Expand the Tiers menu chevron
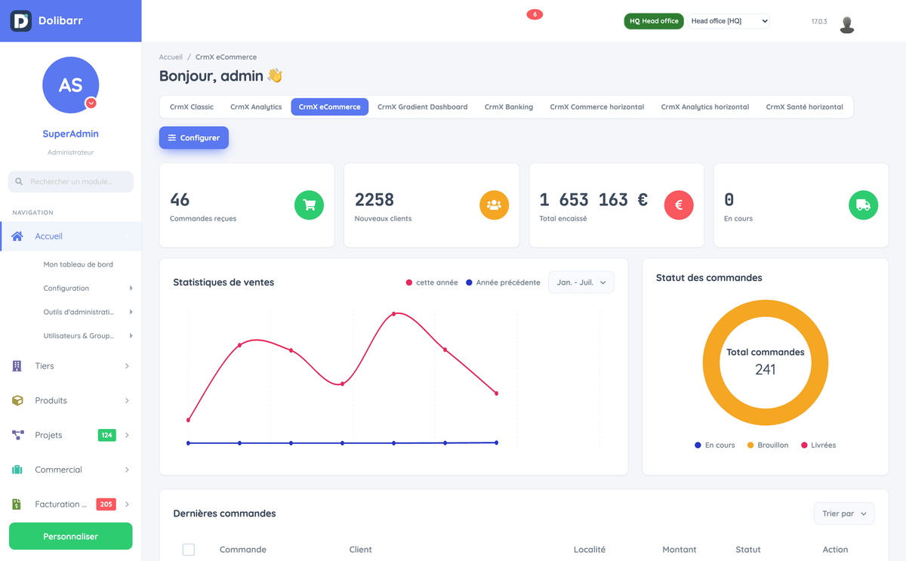Image resolution: width=906 pixels, height=561 pixels. [127, 366]
